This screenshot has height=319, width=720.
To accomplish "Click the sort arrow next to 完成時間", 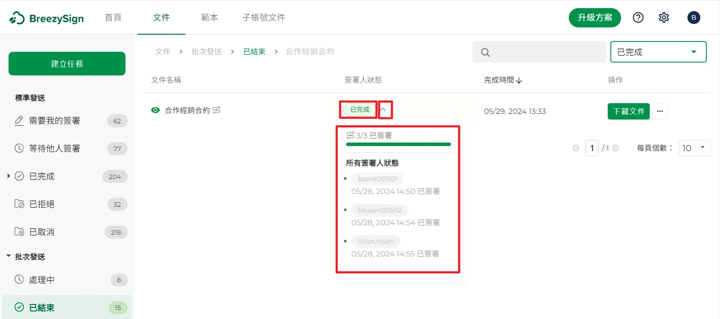I will coord(519,80).
